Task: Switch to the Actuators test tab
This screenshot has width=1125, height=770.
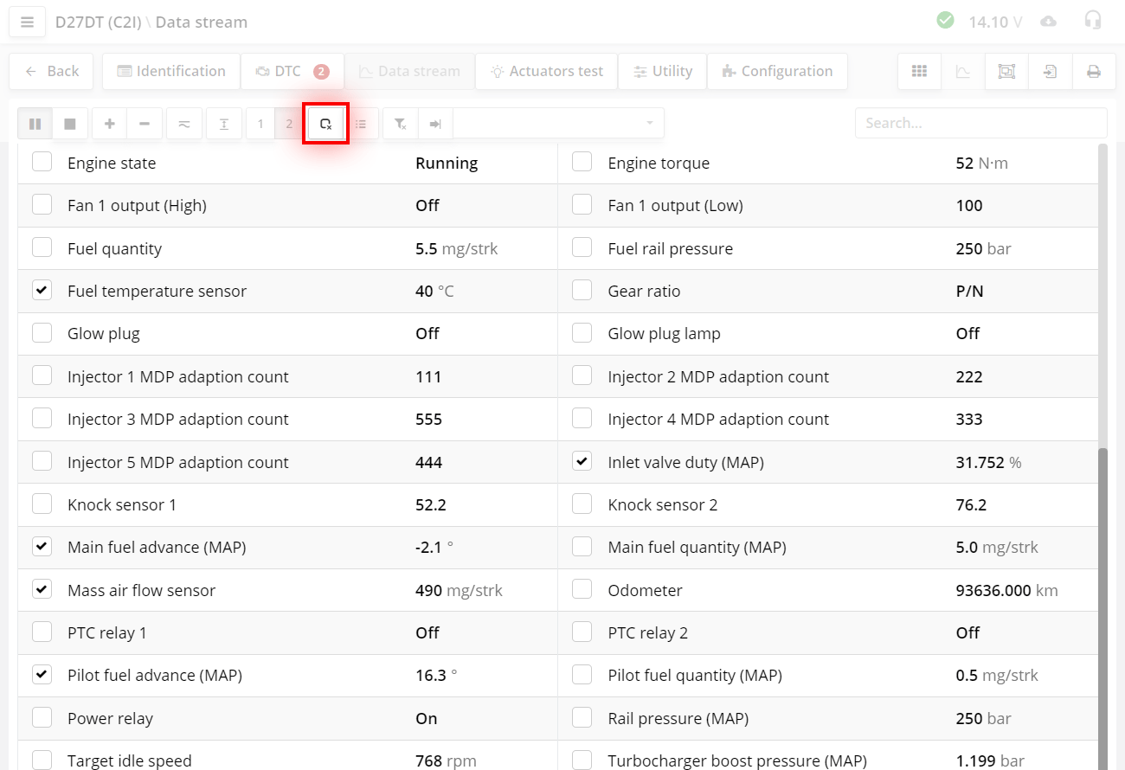Action: pos(546,71)
